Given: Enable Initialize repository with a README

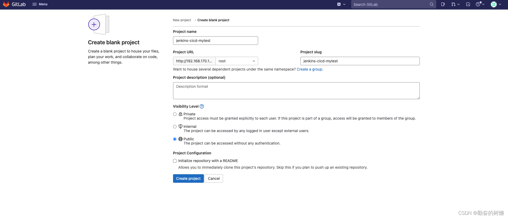Looking at the screenshot, I should coord(175,161).
